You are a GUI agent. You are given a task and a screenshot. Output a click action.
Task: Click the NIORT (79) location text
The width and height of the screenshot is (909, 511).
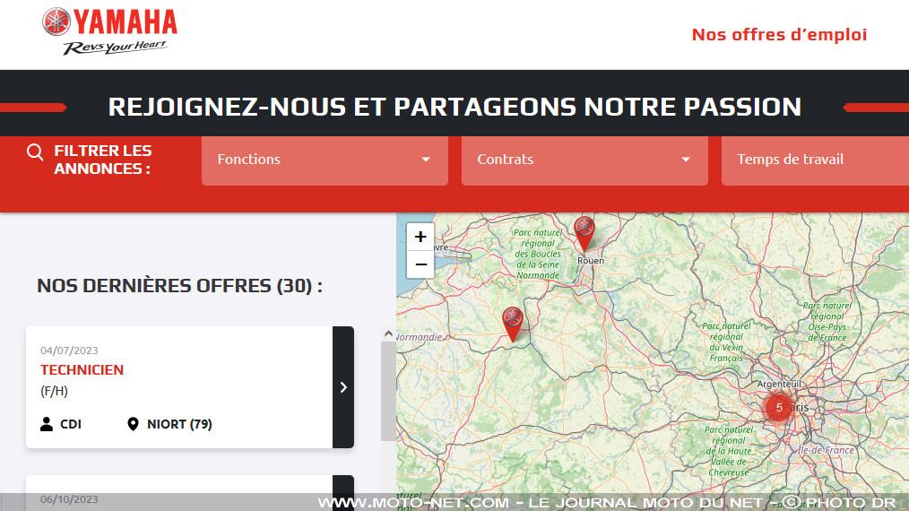click(x=179, y=424)
